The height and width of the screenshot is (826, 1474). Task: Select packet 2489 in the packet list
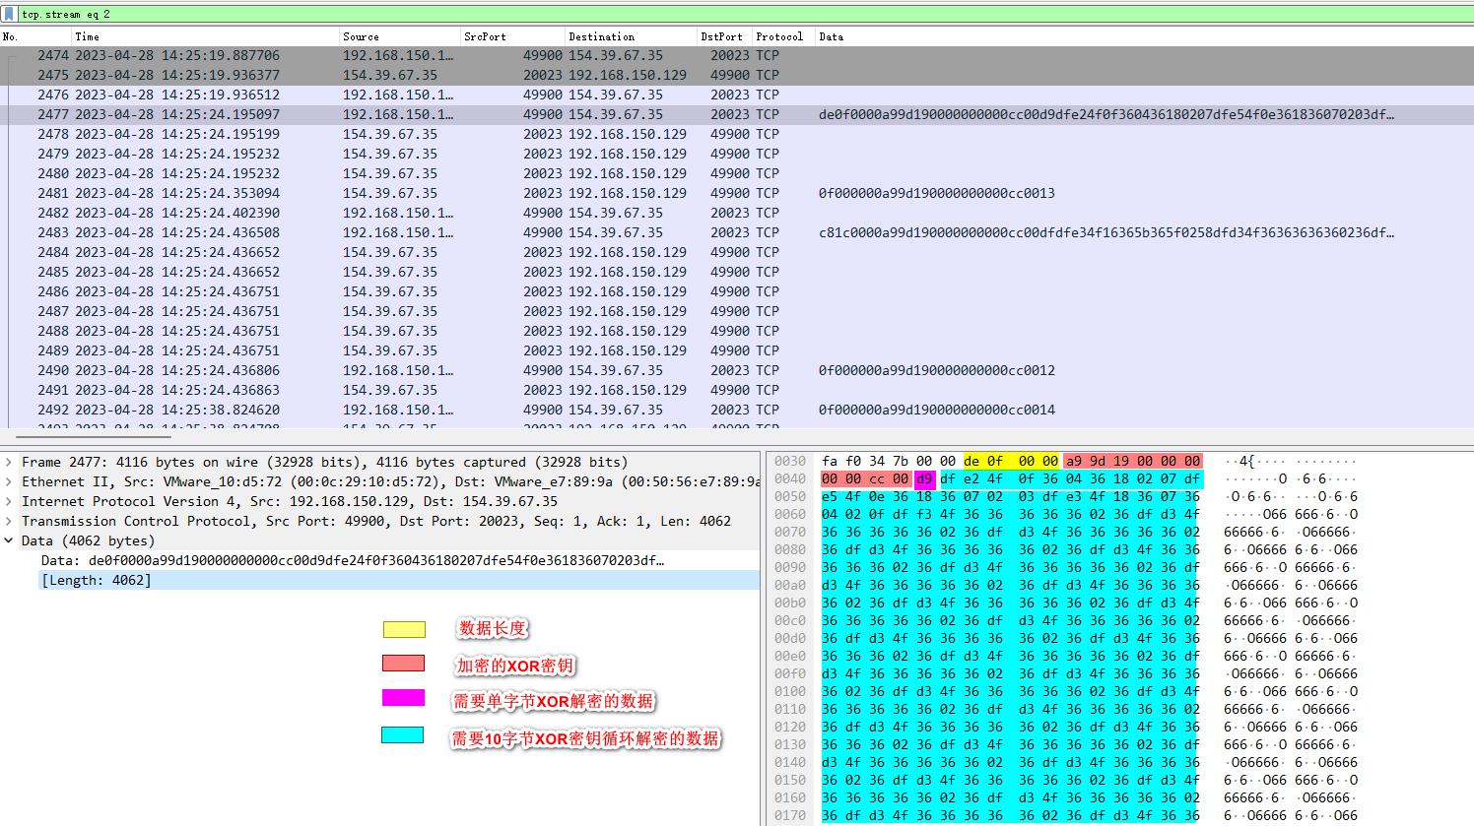[737, 350]
